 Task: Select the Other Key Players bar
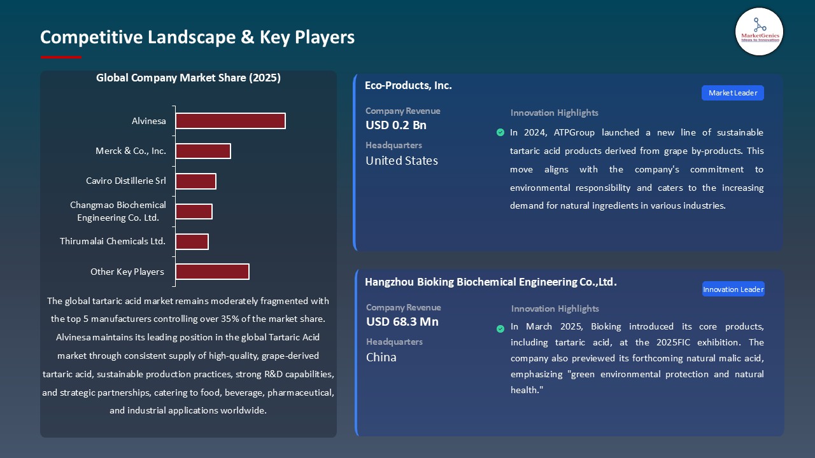tap(212, 271)
